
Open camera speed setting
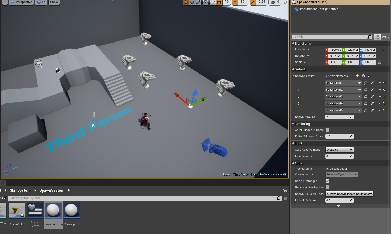(x=275, y=2)
